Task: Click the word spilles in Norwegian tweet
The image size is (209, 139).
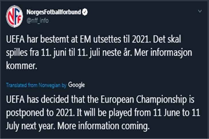Action: pos(17,53)
